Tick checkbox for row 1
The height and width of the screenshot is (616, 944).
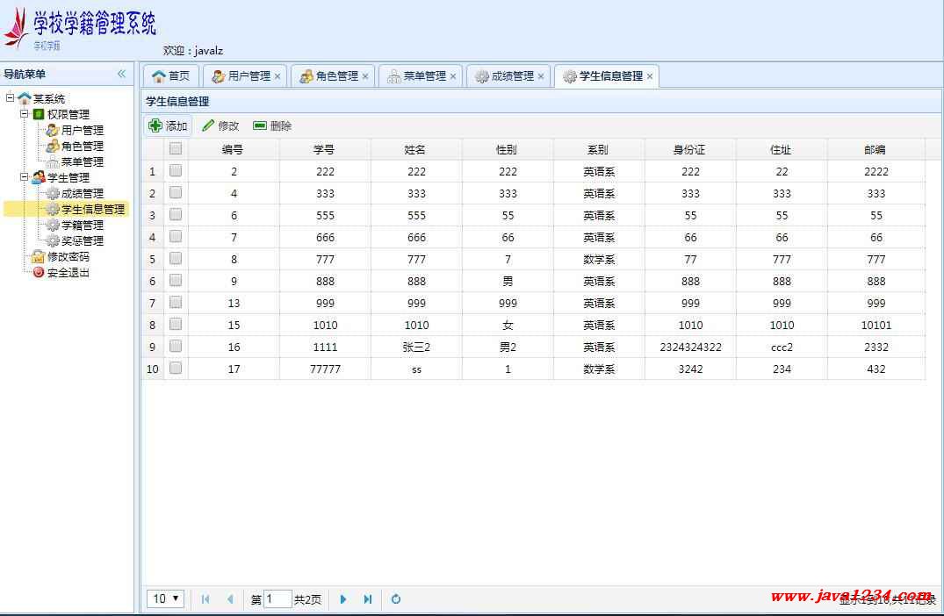[x=176, y=171]
